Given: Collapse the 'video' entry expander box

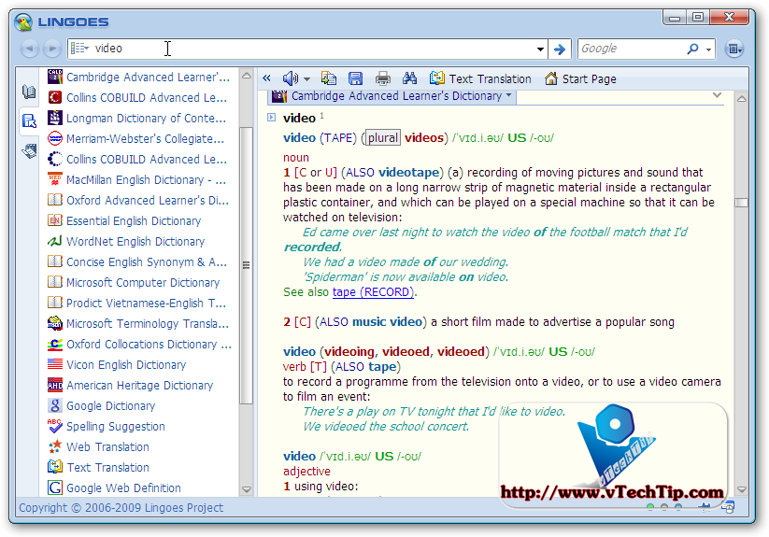Looking at the screenshot, I should pyautogui.click(x=272, y=117).
